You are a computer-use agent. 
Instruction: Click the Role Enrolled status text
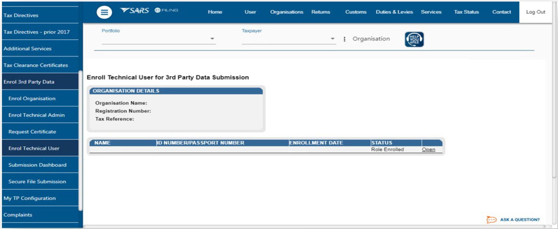pyautogui.click(x=388, y=150)
